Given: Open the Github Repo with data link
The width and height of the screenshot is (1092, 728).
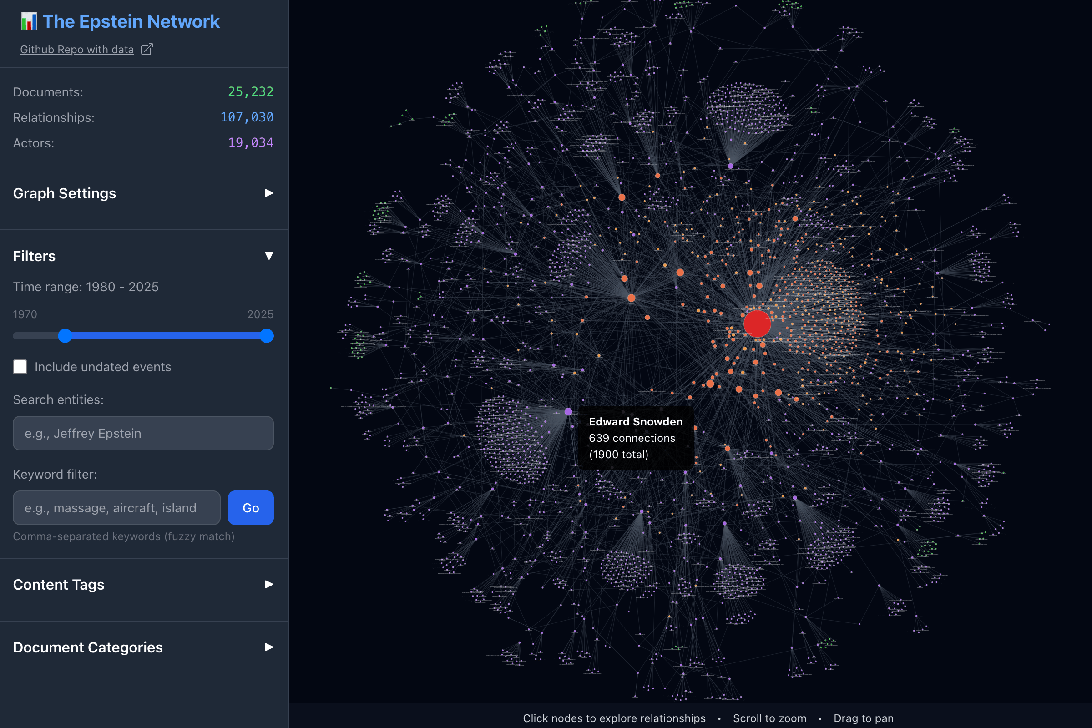Looking at the screenshot, I should tap(76, 49).
